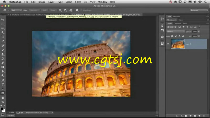Viewport: 210px width, 118px height.
Task: Open the 3D panel icon
Action: 162,37
